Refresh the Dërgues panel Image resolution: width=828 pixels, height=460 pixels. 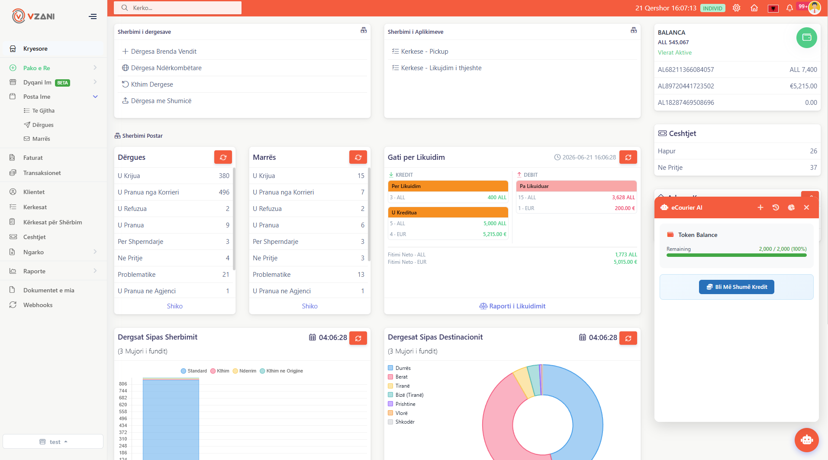pos(223,157)
